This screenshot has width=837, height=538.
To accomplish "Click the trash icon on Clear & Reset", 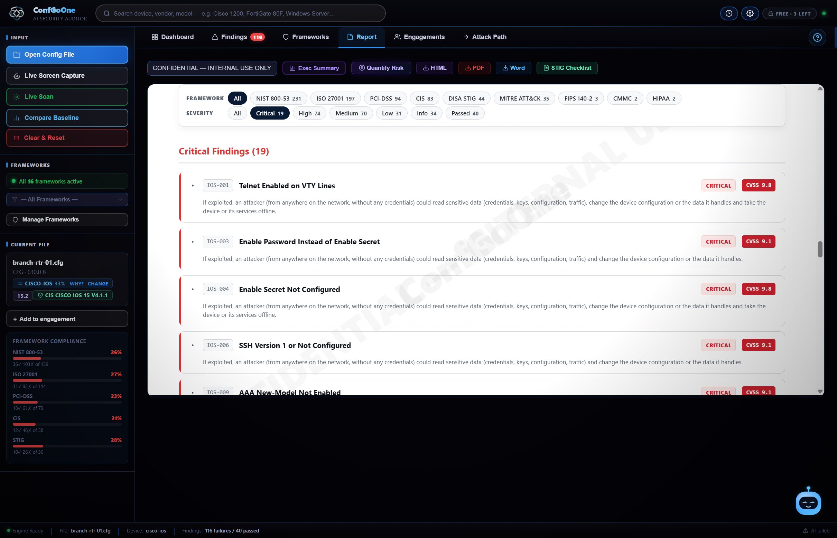I will (x=17, y=138).
